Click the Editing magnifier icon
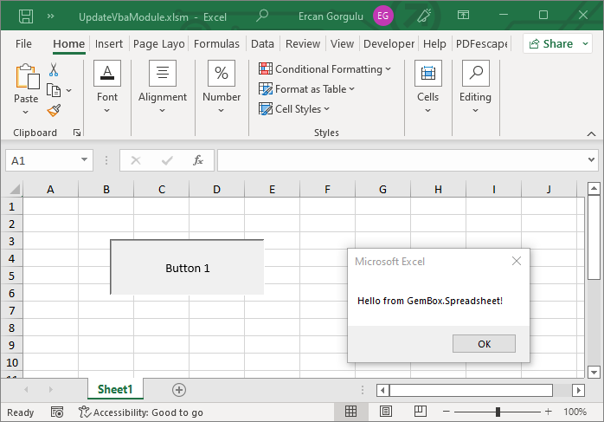The width and height of the screenshot is (604, 422). (x=475, y=74)
